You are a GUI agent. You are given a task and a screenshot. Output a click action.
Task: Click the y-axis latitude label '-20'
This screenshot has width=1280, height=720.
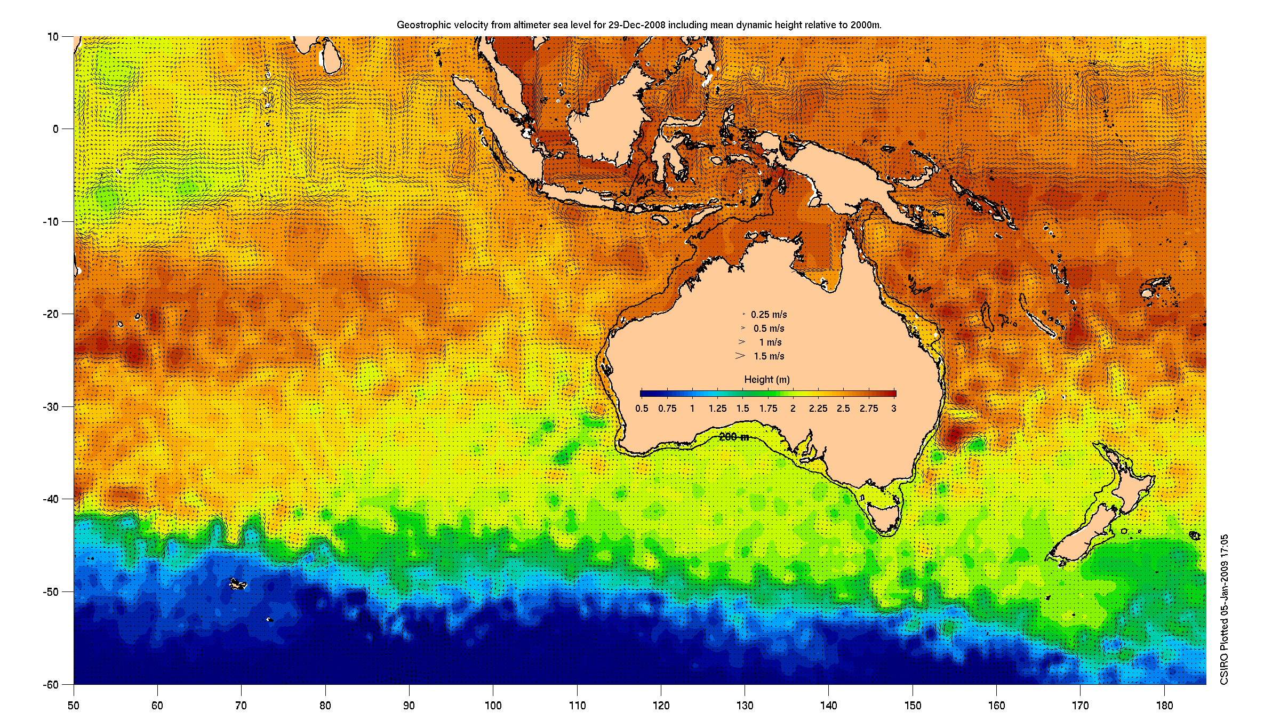tap(51, 314)
